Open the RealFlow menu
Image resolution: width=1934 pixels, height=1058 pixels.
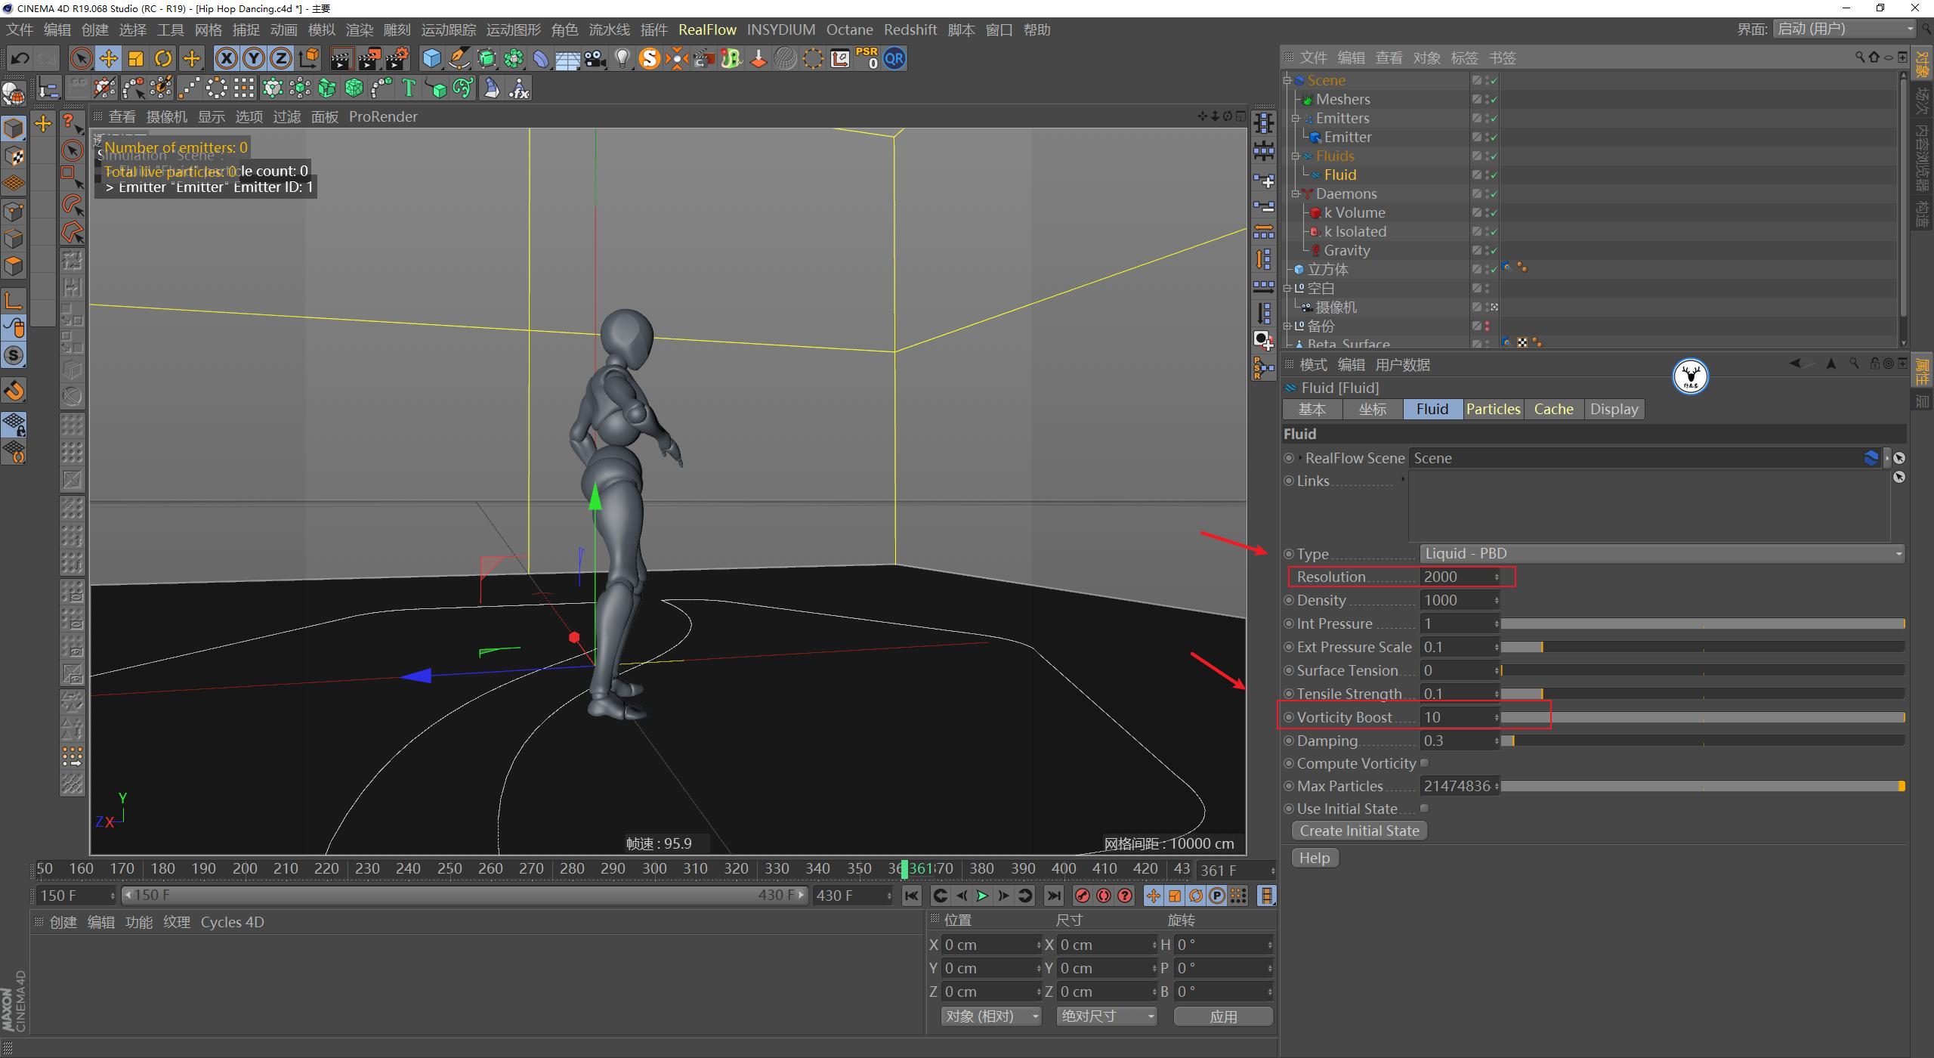[707, 29]
